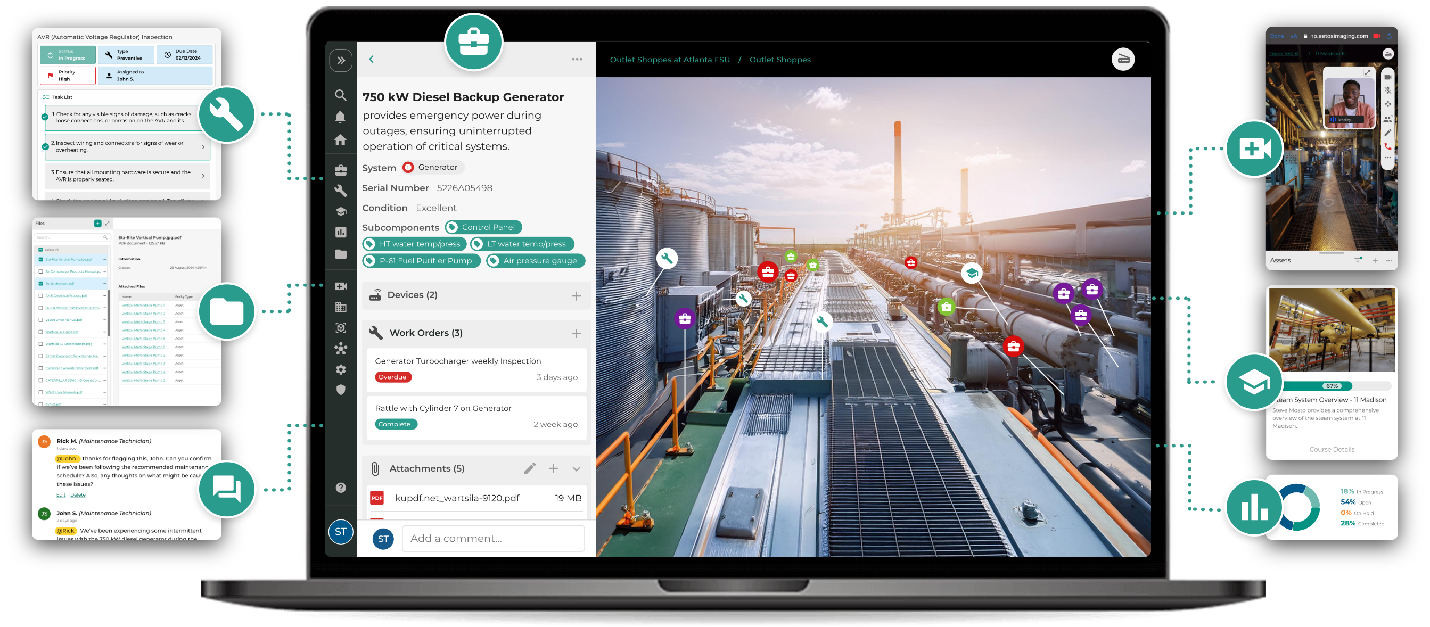
Task: Toggle the Turbochargers.pdf checkbox
Action: coord(40,284)
